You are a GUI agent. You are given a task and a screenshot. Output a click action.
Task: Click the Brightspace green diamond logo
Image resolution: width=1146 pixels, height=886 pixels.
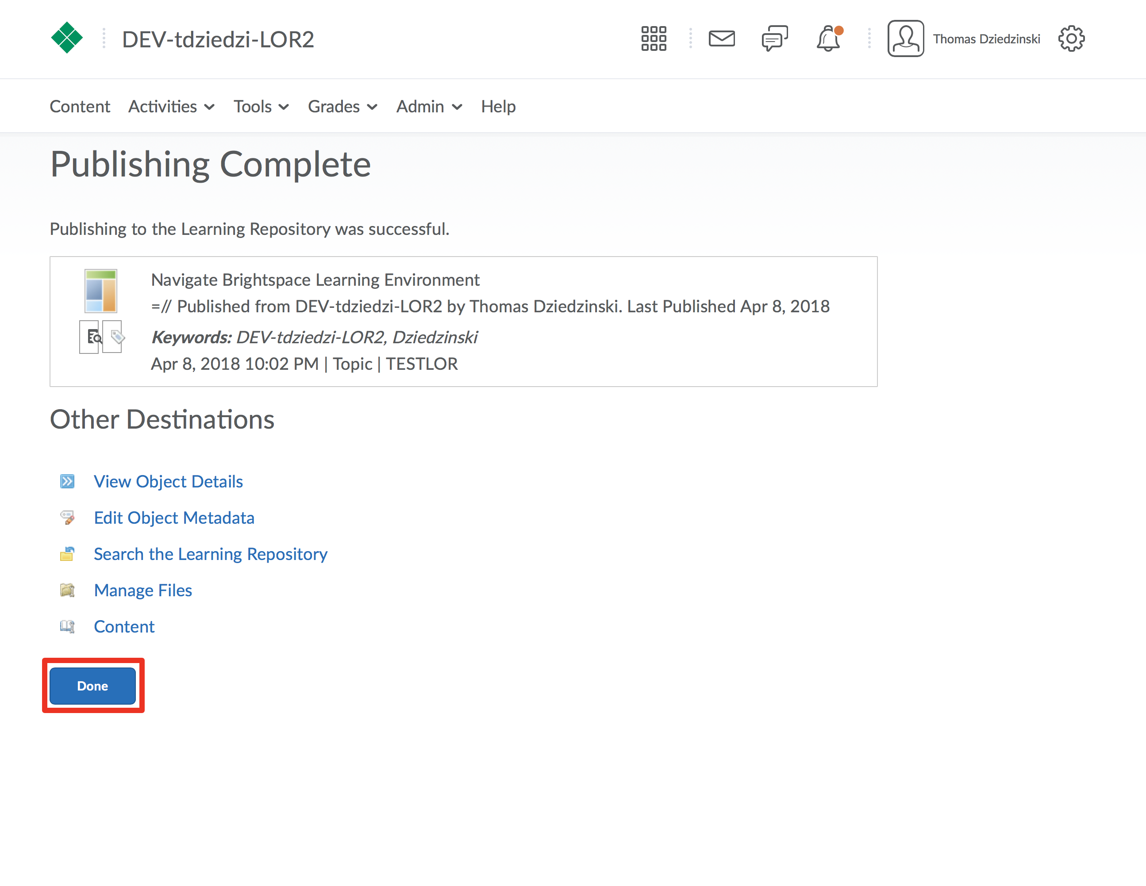click(67, 38)
